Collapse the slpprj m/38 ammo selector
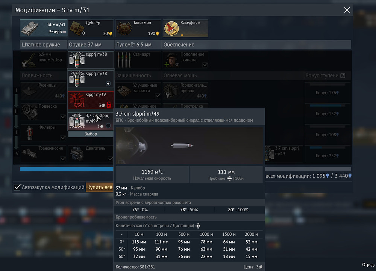The width and height of the screenshot is (376, 271). coord(91,59)
